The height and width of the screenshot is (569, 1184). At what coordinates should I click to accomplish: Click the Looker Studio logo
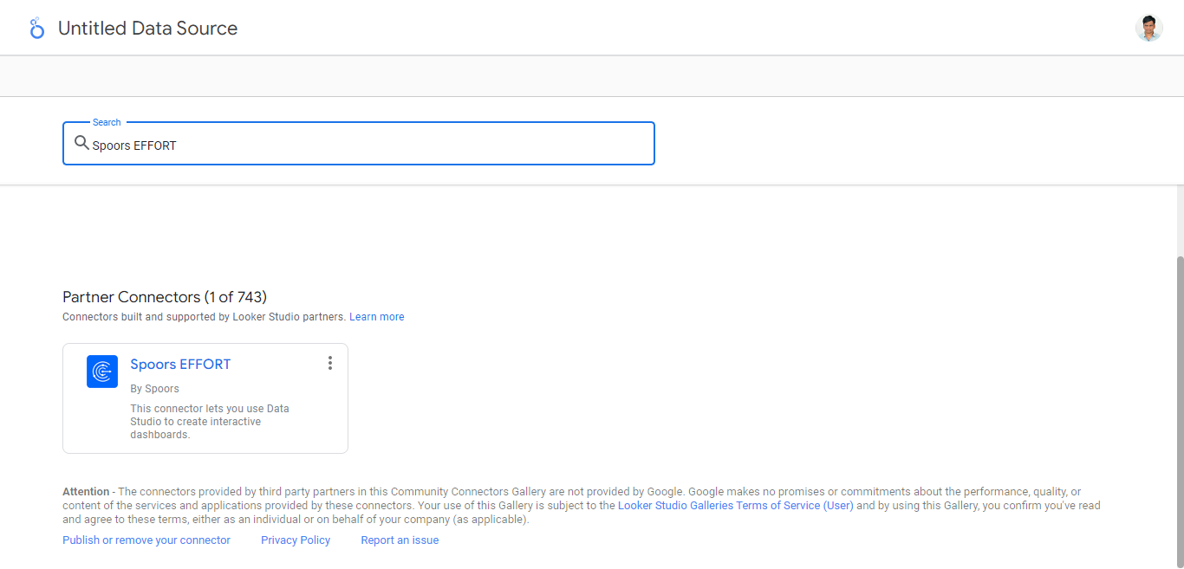pos(36,29)
